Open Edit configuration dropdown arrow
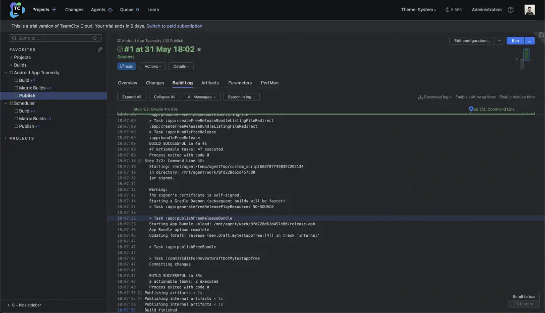The height and width of the screenshot is (313, 545). pyautogui.click(x=499, y=41)
